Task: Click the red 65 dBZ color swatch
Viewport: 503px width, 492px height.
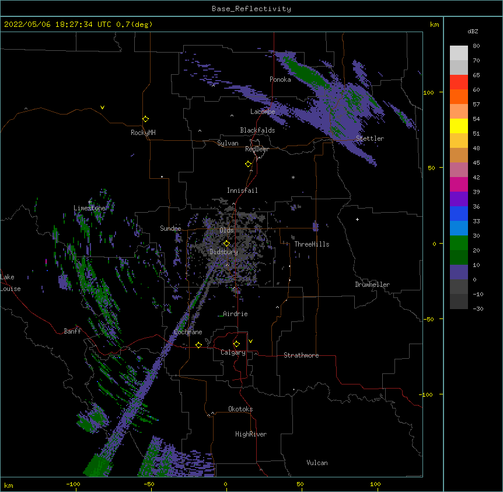Action: pos(459,82)
